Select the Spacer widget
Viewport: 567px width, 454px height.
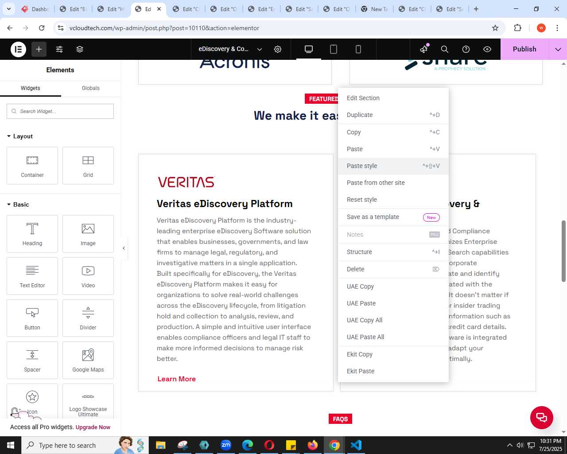pyautogui.click(x=32, y=360)
